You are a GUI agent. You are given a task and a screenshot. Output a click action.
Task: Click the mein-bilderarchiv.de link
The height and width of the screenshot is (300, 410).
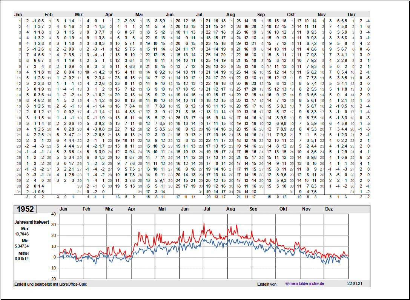click(x=304, y=283)
